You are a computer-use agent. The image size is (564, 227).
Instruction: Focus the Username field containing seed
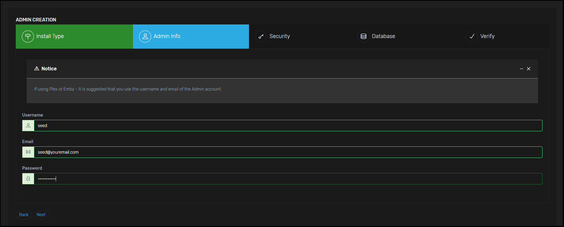click(288, 126)
